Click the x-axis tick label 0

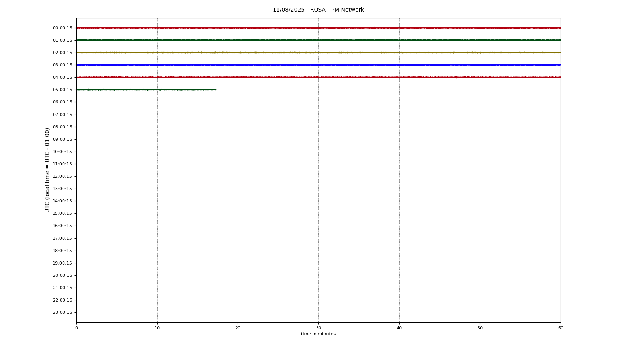click(x=76, y=328)
